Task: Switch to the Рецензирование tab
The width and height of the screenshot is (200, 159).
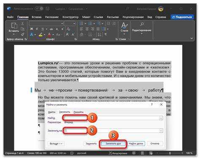Action: 133,17
